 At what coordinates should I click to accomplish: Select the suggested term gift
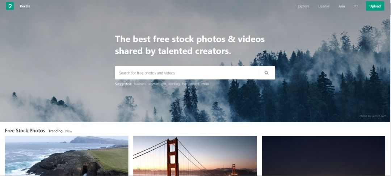(x=164, y=84)
